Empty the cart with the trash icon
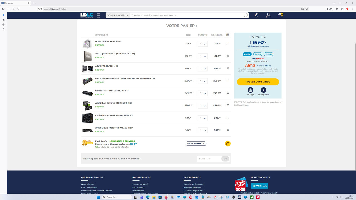The width and height of the screenshot is (356, 200). click(x=228, y=35)
